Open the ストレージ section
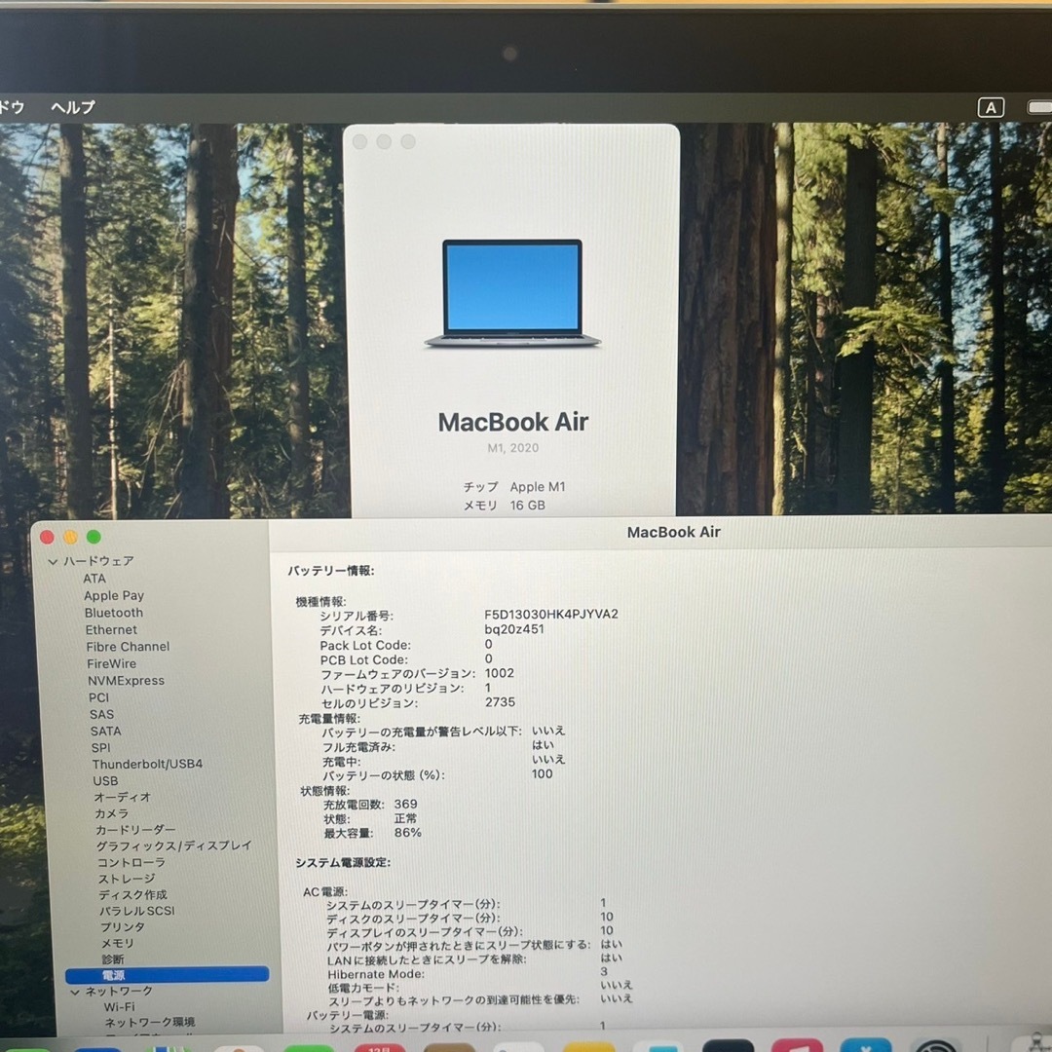The width and height of the screenshot is (1052, 1052). pyautogui.click(x=127, y=879)
